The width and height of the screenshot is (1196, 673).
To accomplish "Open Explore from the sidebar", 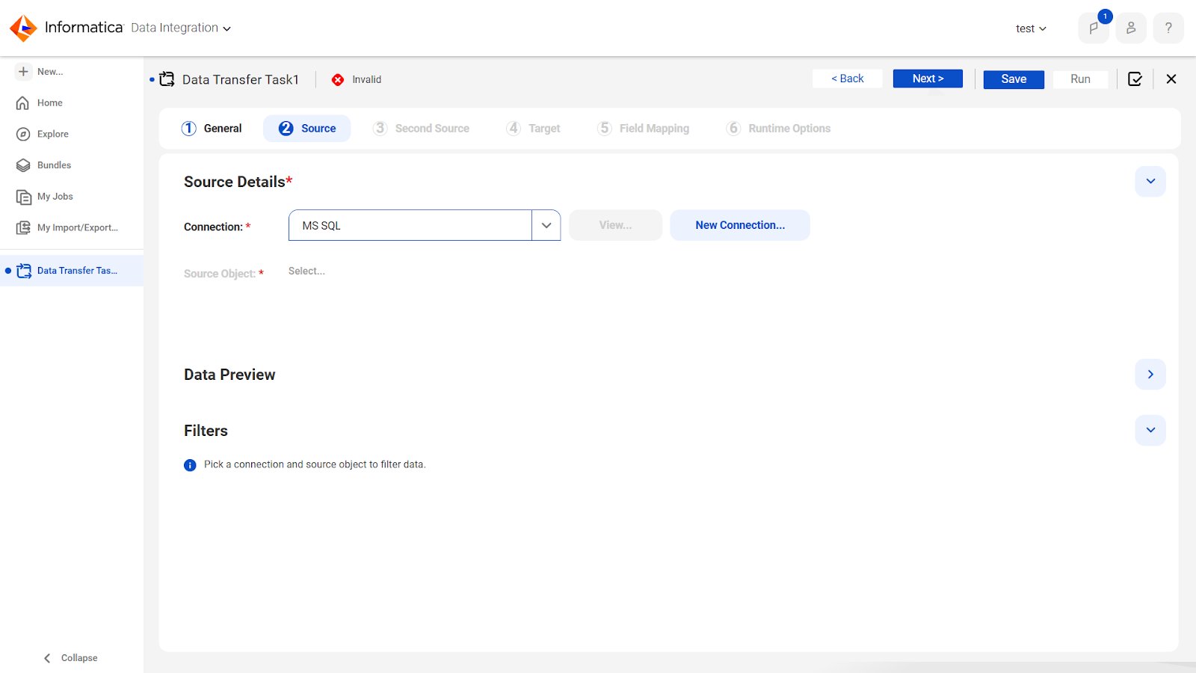I will [52, 134].
